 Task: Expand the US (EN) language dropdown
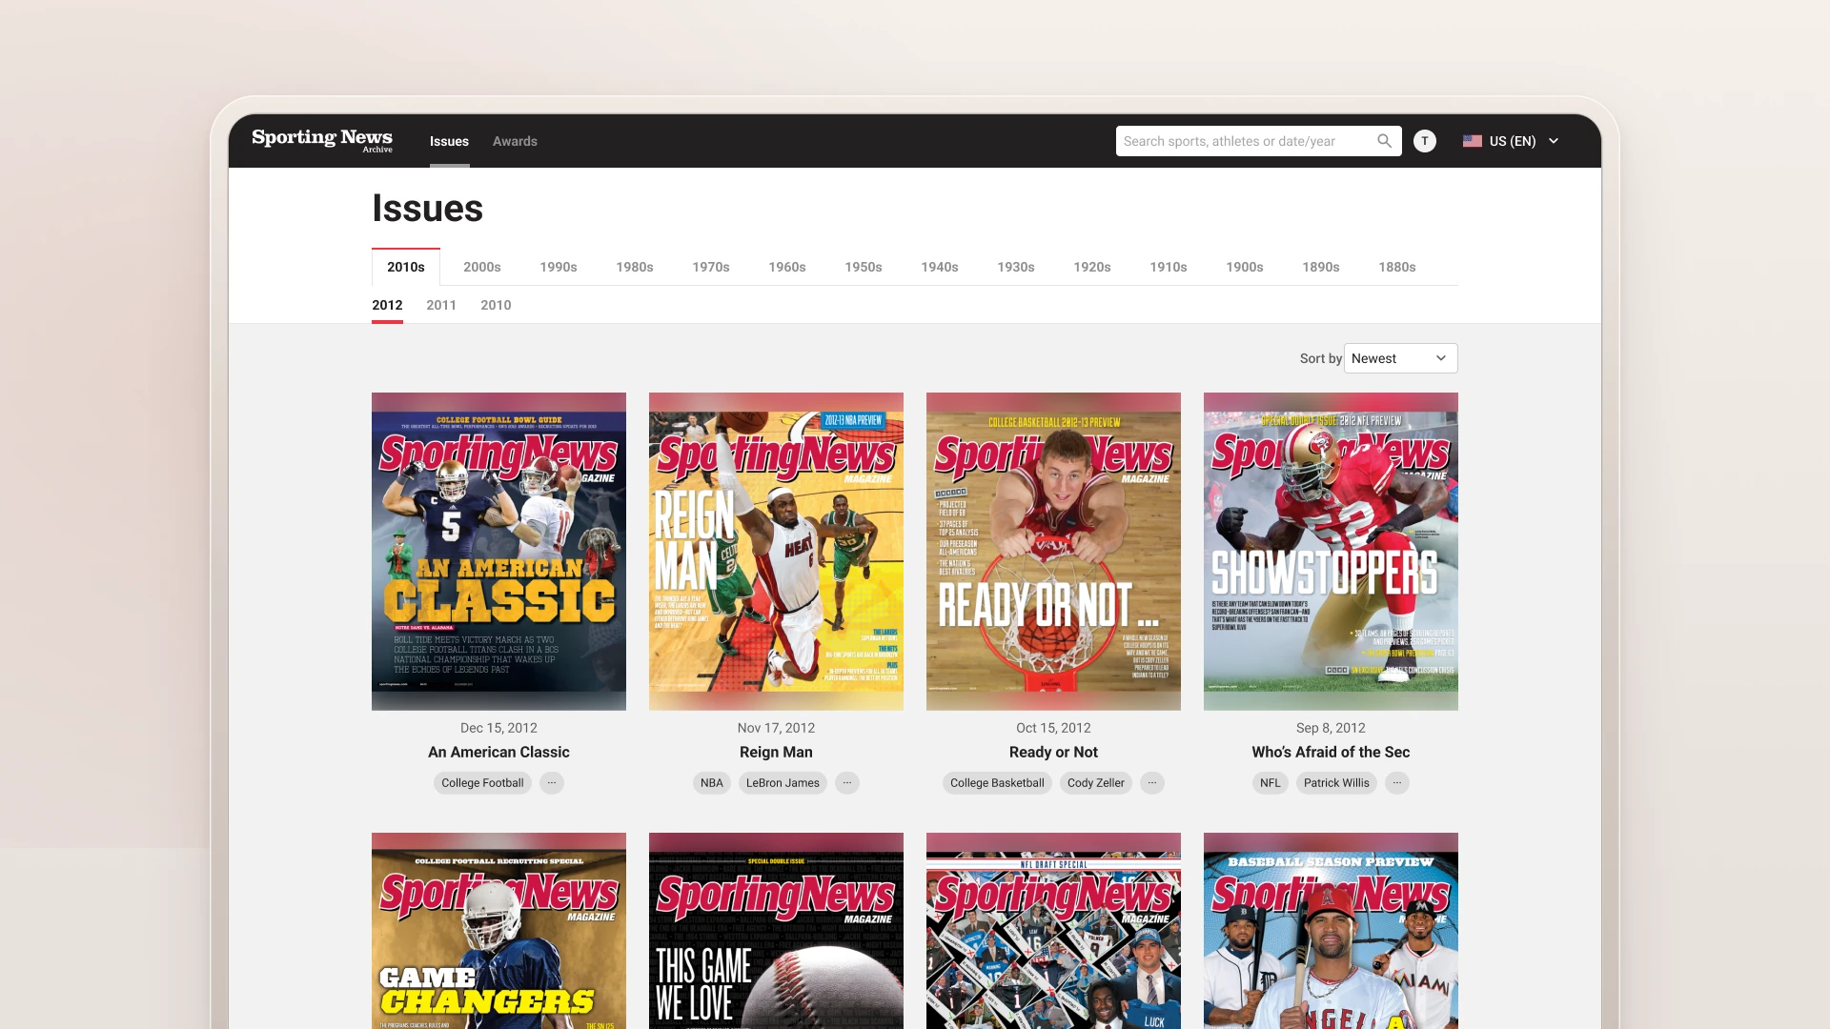click(1512, 141)
